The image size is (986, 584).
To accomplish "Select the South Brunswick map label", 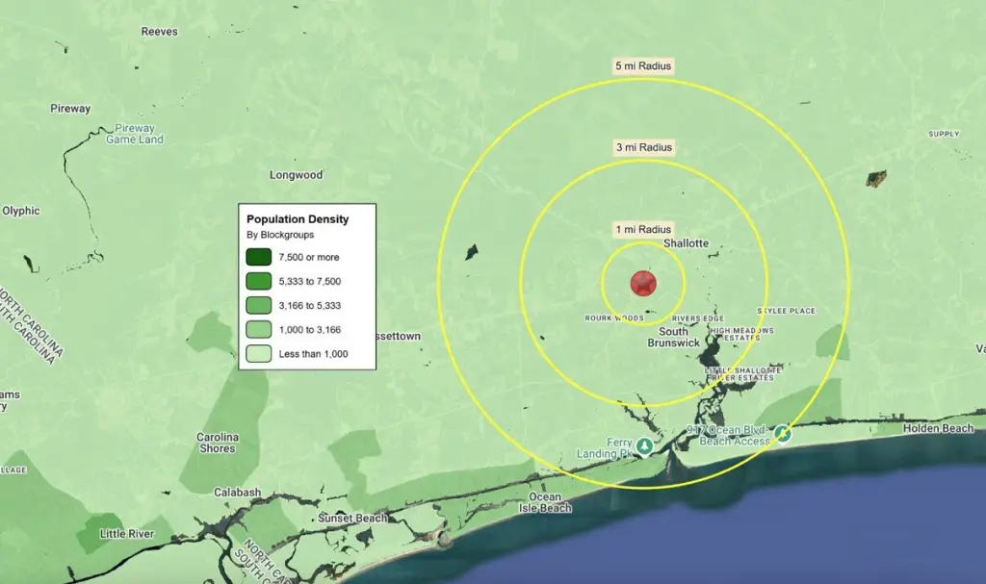I will point(673,337).
